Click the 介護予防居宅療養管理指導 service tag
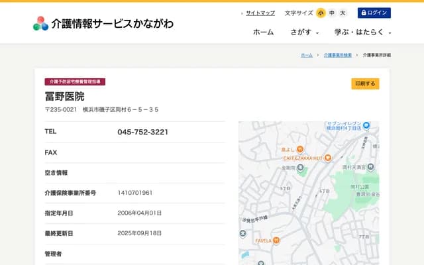The height and width of the screenshot is (265, 424). [75, 81]
